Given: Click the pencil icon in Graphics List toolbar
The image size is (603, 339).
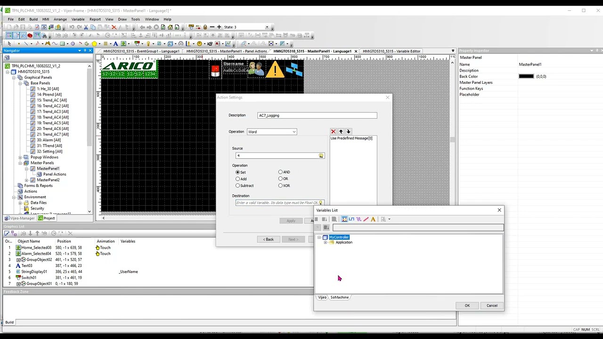Looking at the screenshot, I should (7, 233).
